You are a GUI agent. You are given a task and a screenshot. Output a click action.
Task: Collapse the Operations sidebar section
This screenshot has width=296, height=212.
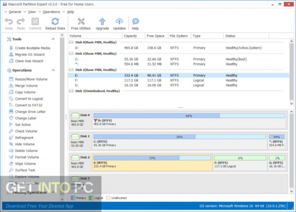(53, 70)
